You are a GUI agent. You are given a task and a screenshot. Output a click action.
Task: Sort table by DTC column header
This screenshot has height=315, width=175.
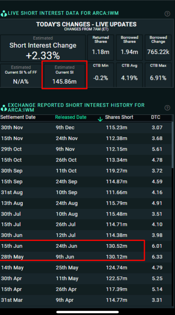155,117
